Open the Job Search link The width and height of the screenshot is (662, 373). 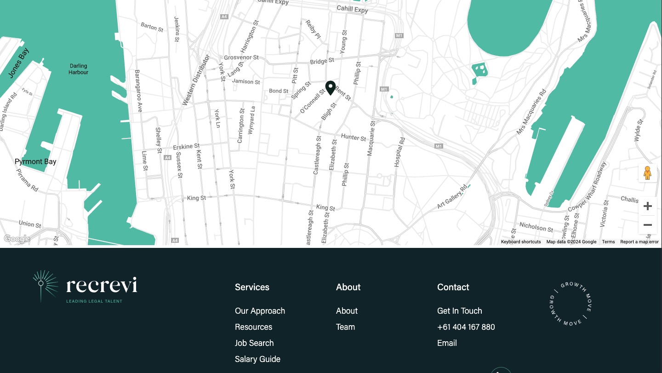coord(254,343)
